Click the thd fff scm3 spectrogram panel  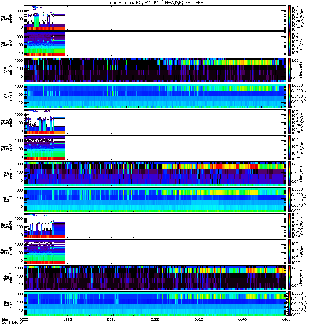155,148
